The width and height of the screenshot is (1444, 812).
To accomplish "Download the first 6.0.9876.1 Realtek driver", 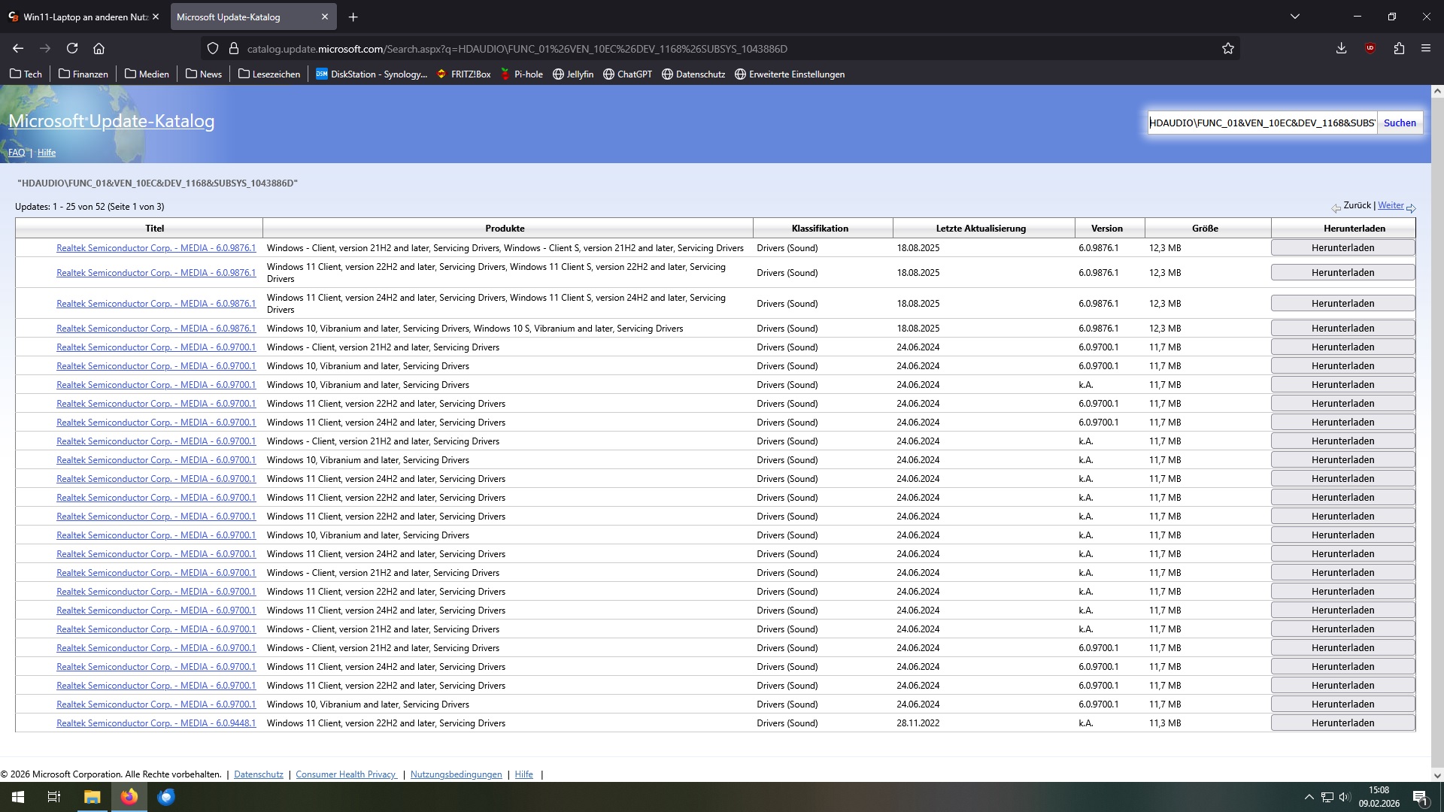I will coord(1342,247).
